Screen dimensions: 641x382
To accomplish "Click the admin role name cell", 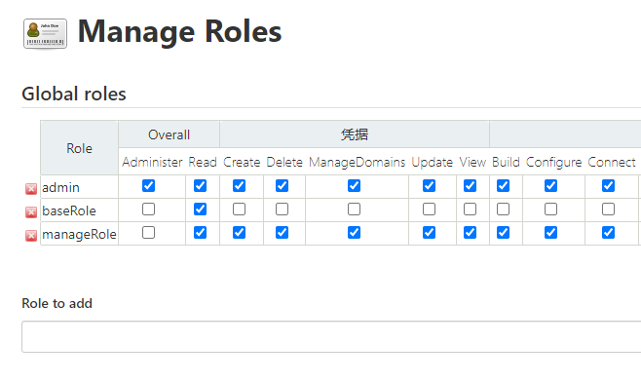I will pos(79,187).
